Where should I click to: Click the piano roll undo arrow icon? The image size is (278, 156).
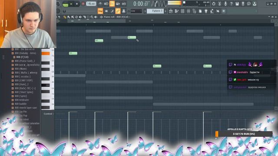point(60,17)
